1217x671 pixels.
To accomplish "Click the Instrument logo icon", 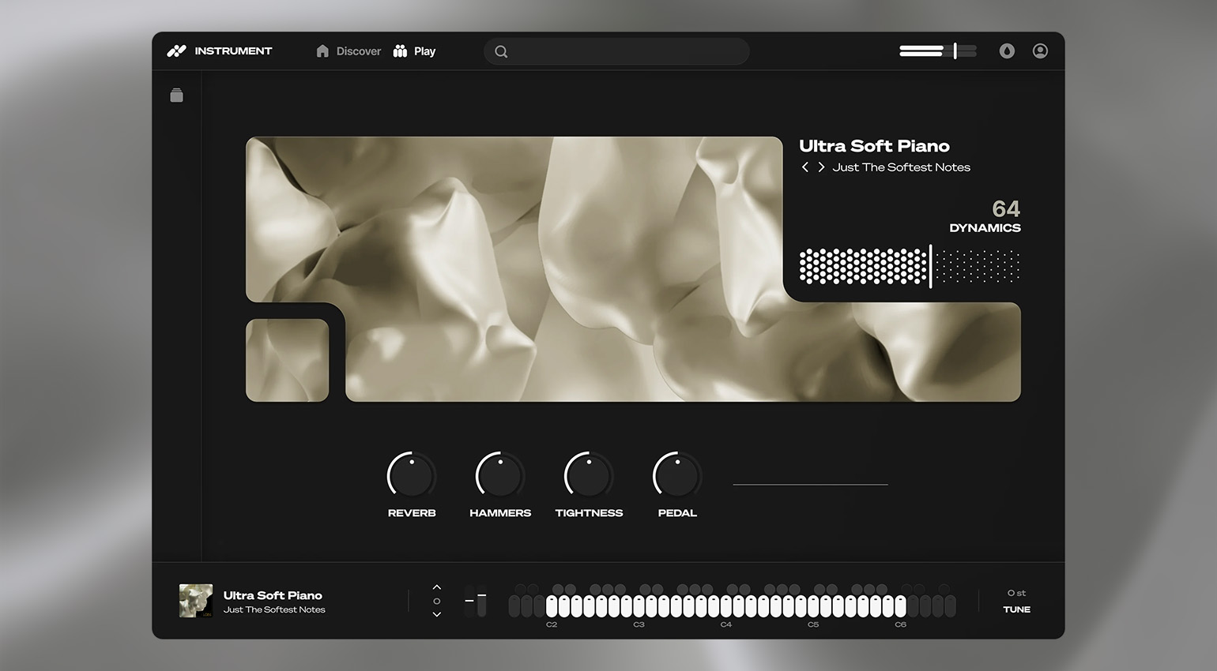I will [x=176, y=51].
